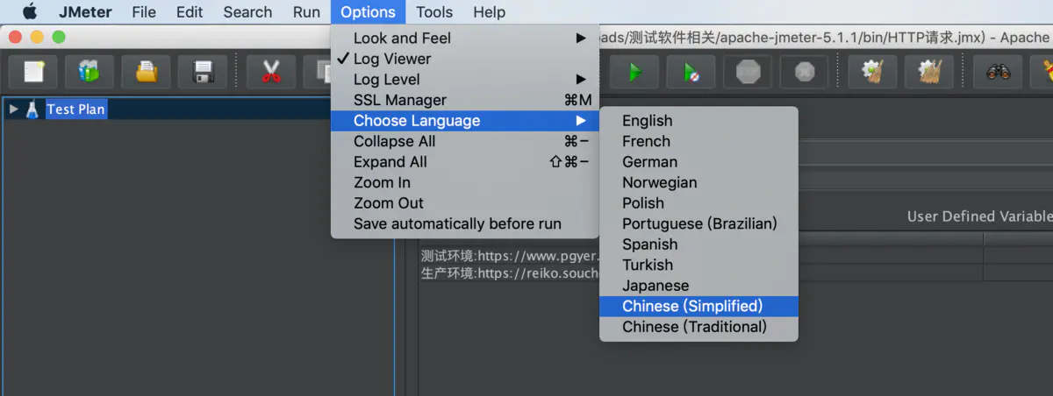Click the Clear broom icon

point(872,72)
